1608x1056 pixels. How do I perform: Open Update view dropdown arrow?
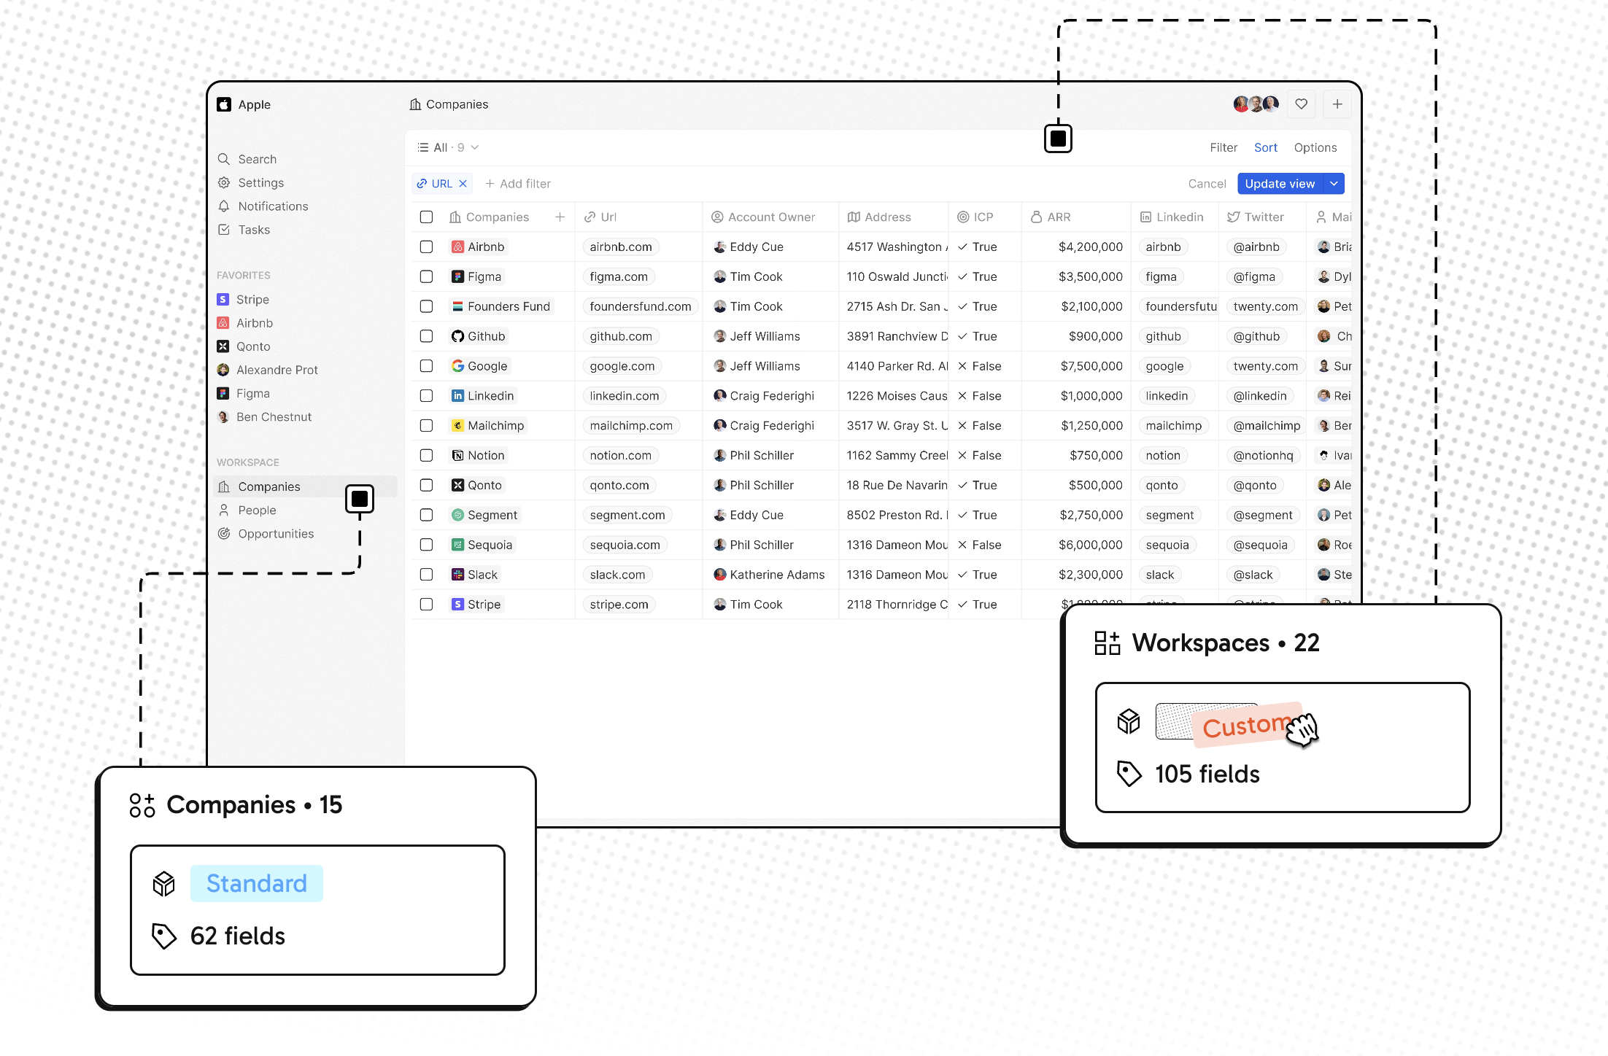[x=1334, y=184]
